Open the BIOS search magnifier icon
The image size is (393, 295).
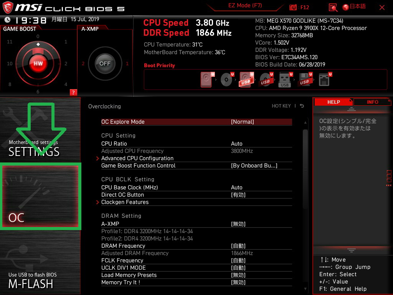coord(333,8)
